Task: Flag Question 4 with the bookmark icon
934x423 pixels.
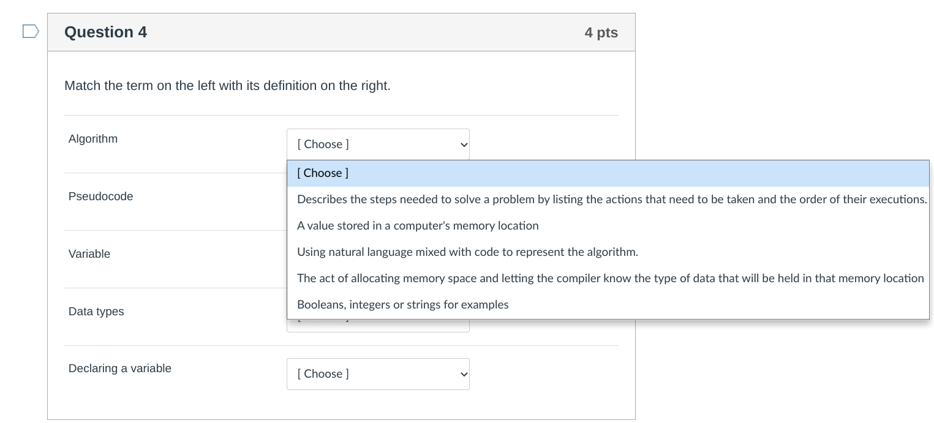Action: (31, 31)
